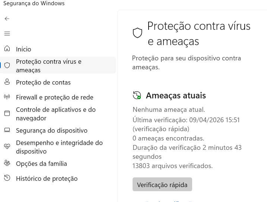Viewport: 267px width, 202px height.
Task: Click the large shield icon beside page title
Action: coord(137,33)
